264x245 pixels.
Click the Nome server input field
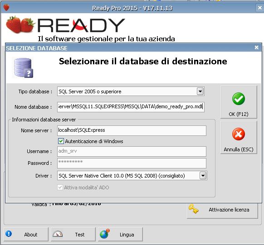pyautogui.click(x=132, y=130)
